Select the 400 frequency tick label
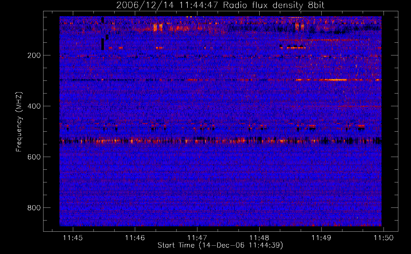Image resolution: width=411 pixels, height=254 pixels. tap(34, 106)
